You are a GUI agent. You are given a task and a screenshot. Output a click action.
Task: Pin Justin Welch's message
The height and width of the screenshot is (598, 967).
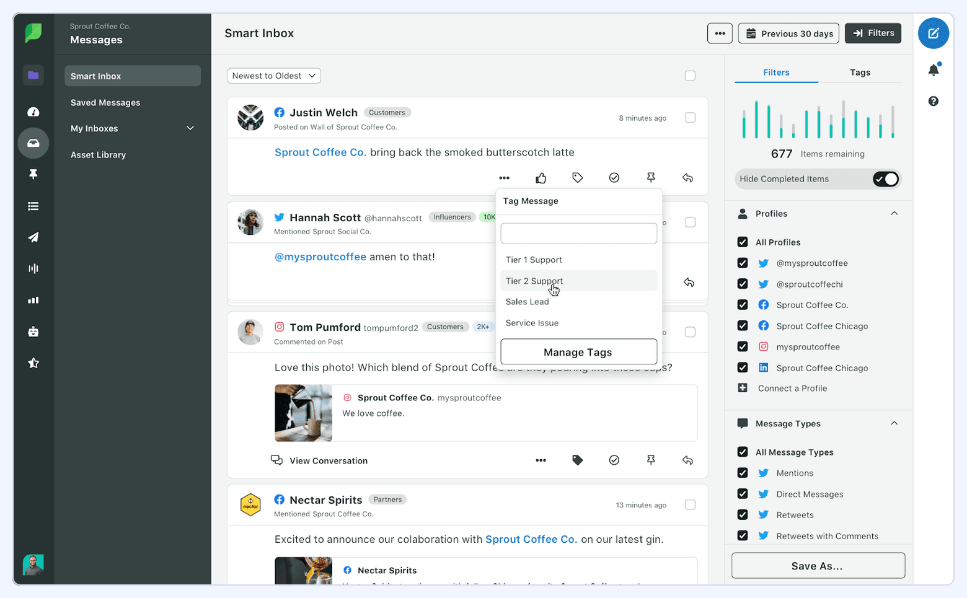651,177
